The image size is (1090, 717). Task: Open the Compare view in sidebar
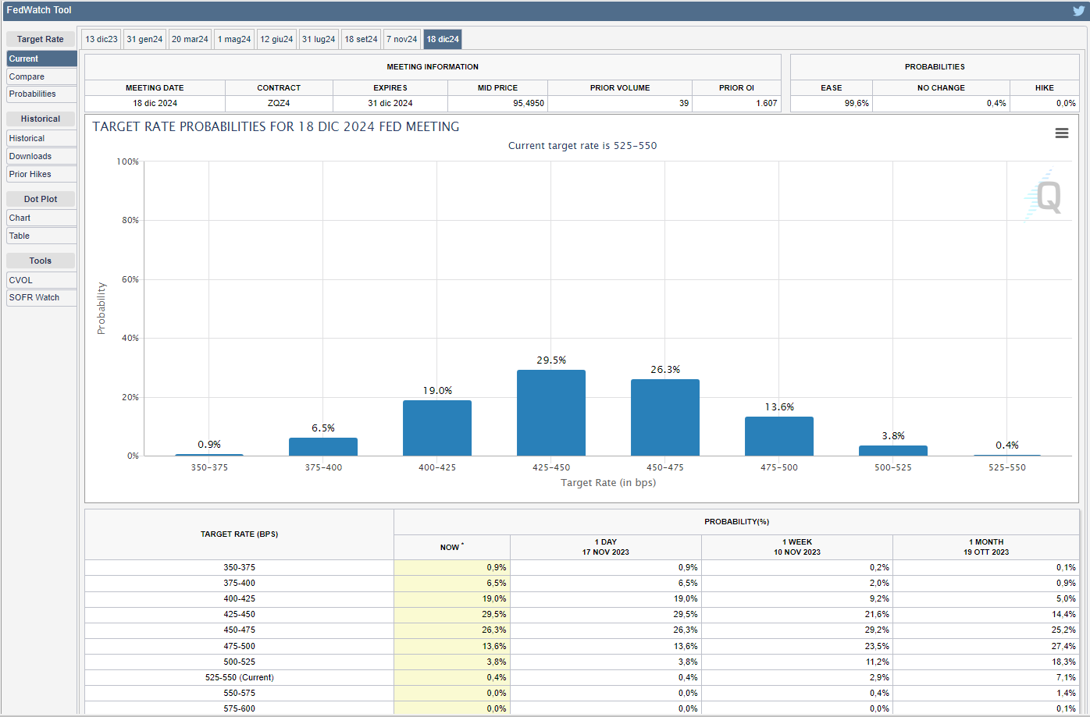pyautogui.click(x=41, y=76)
